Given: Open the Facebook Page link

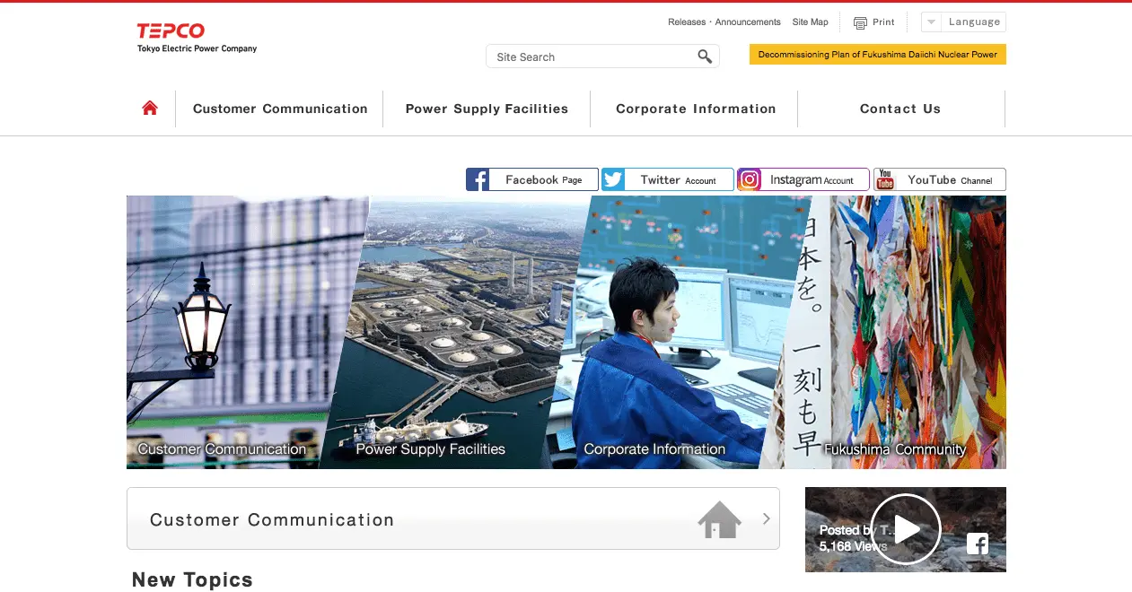Looking at the screenshot, I should (532, 179).
